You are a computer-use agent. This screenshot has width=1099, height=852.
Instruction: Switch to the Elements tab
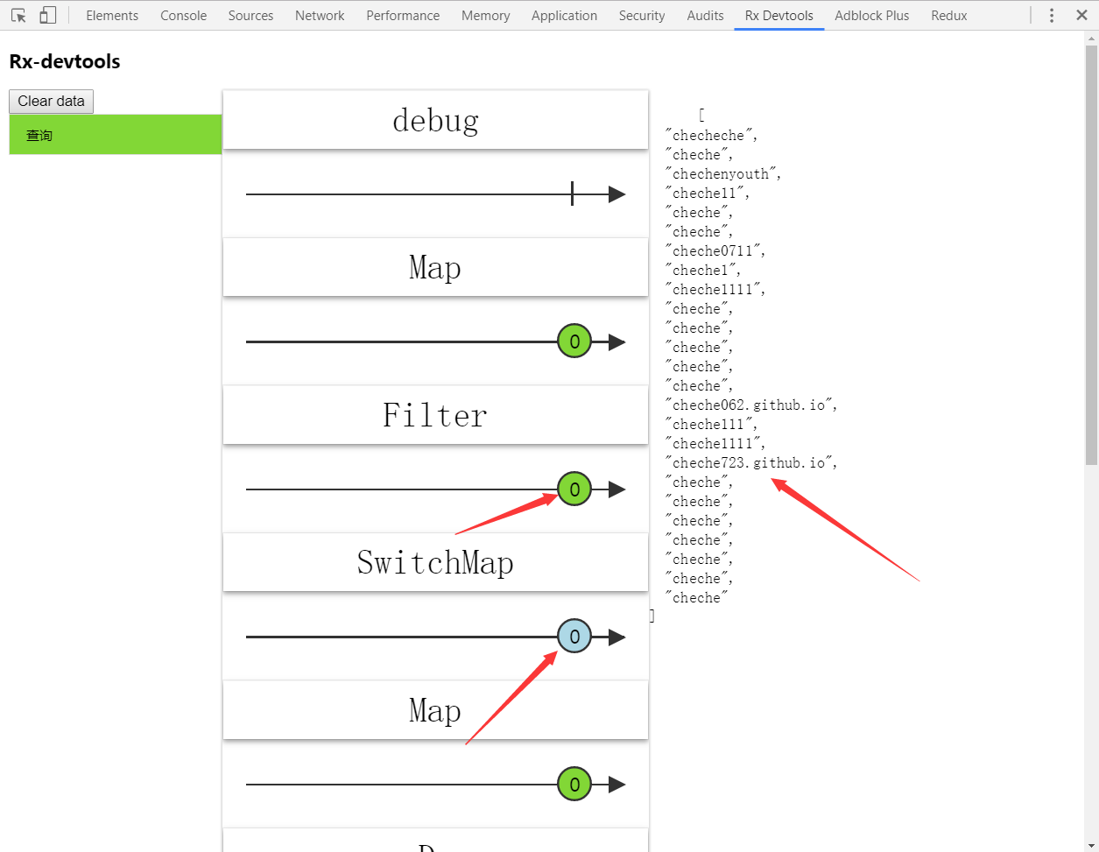tap(112, 16)
